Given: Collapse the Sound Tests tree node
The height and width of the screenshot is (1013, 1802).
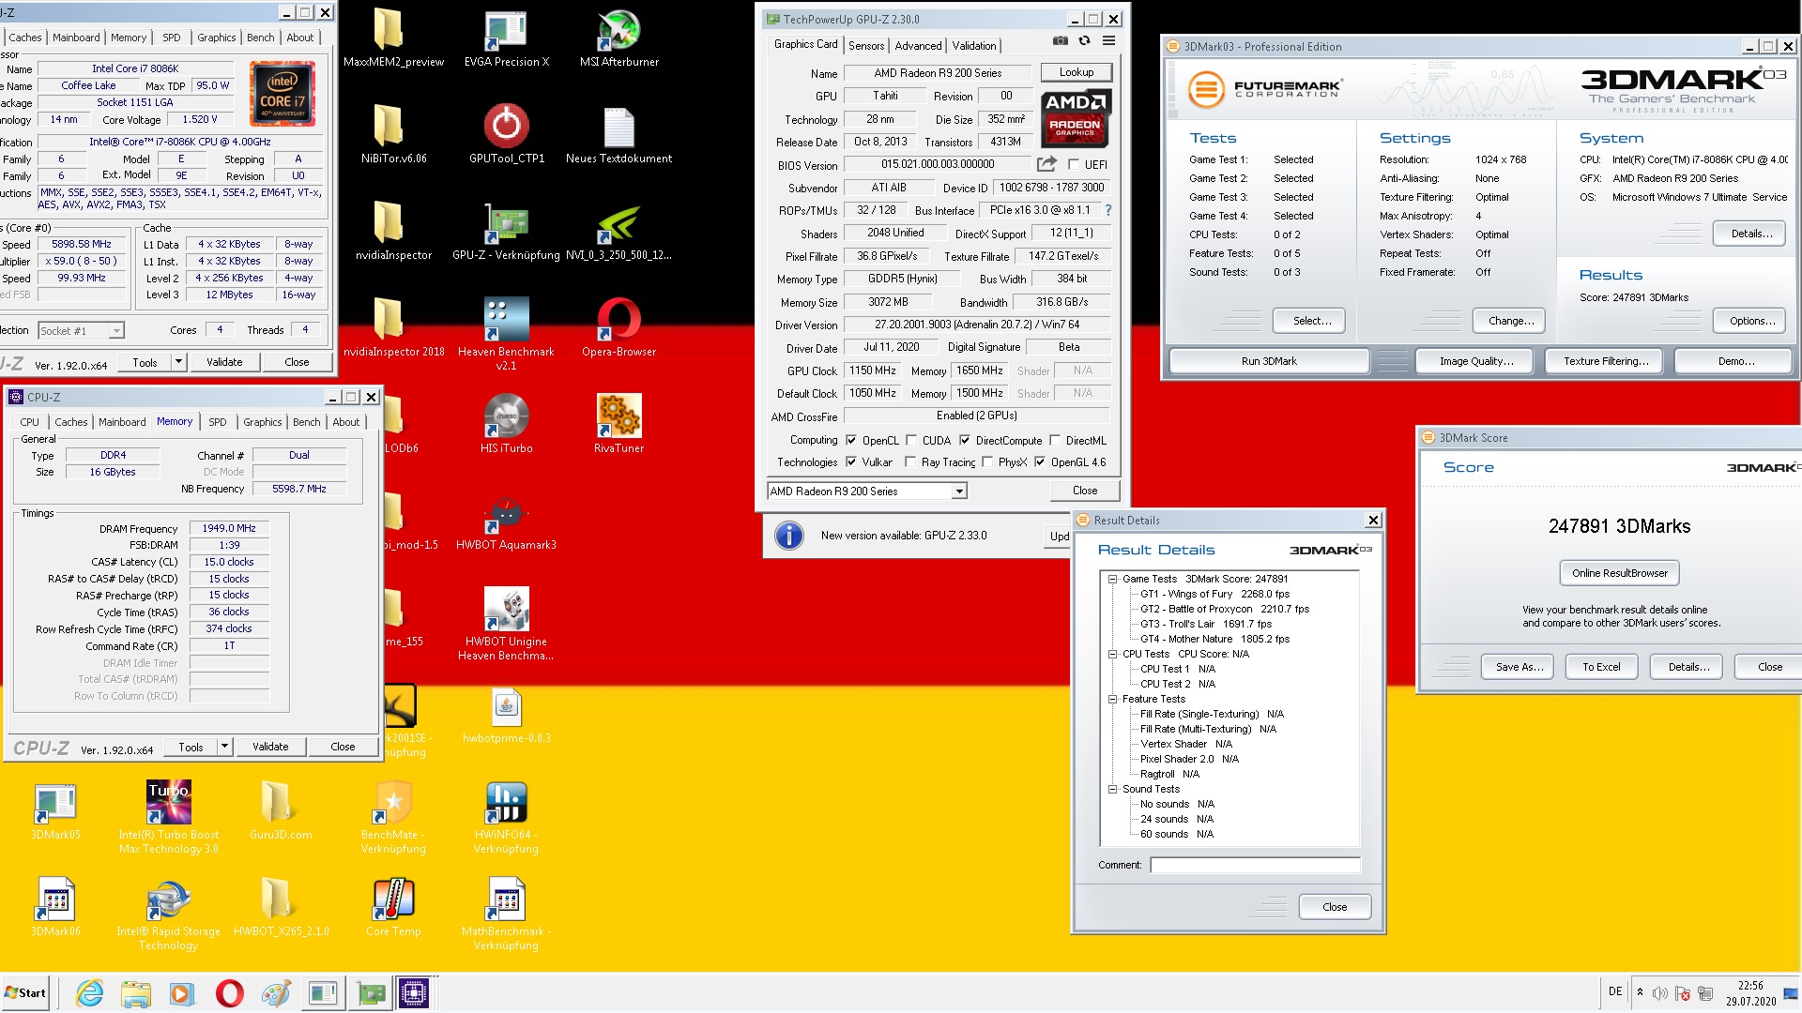Looking at the screenshot, I should pos(1112,789).
